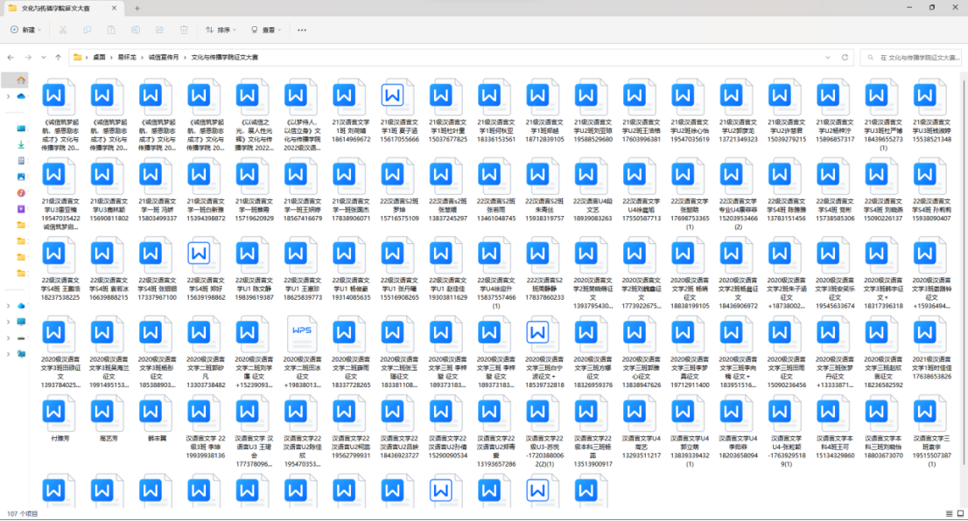Select document numbered 13293511217
Screen dimensions: 968x521
(x=642, y=427)
